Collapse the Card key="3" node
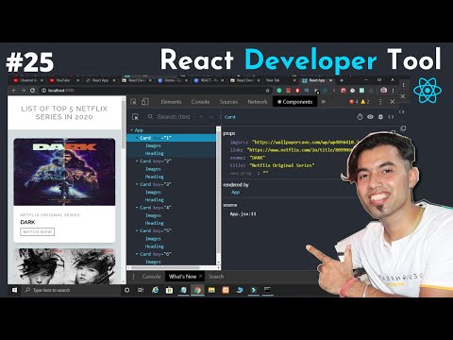Screen dimensions: 453x340 (137, 184)
